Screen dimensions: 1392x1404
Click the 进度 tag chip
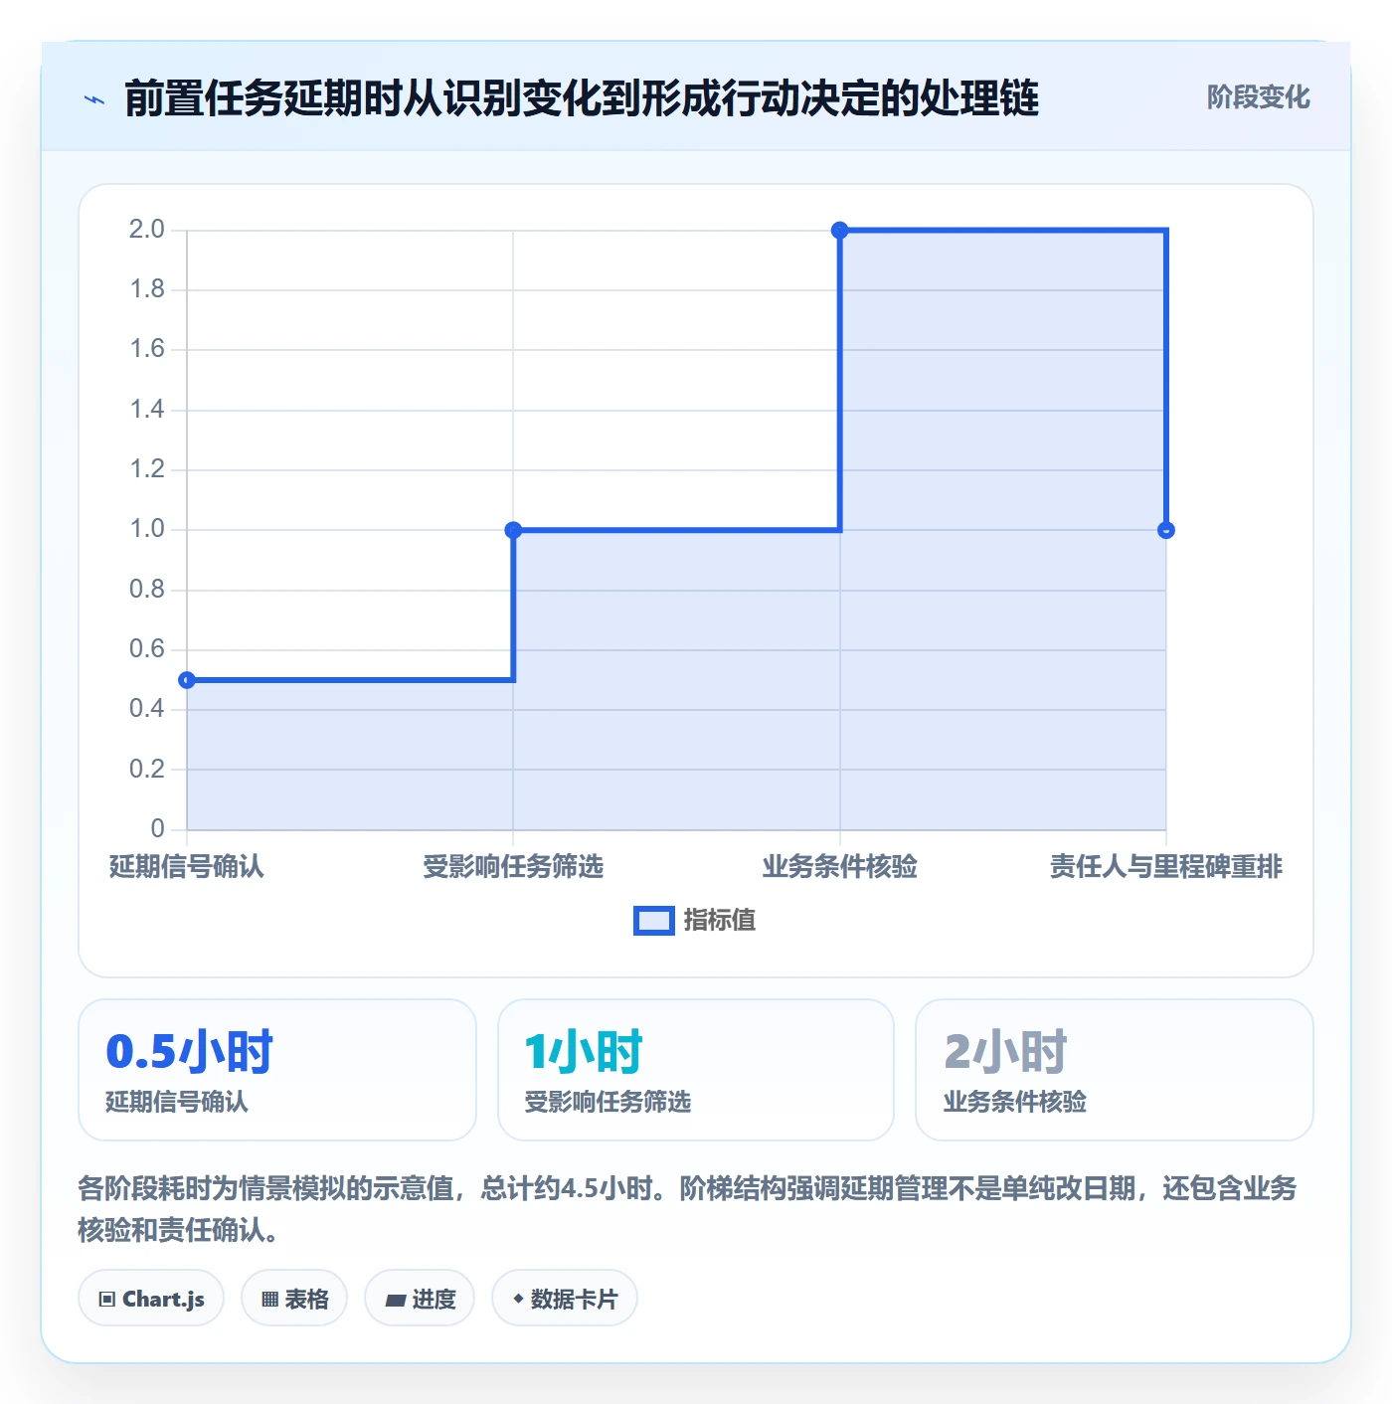pyautogui.click(x=420, y=1299)
